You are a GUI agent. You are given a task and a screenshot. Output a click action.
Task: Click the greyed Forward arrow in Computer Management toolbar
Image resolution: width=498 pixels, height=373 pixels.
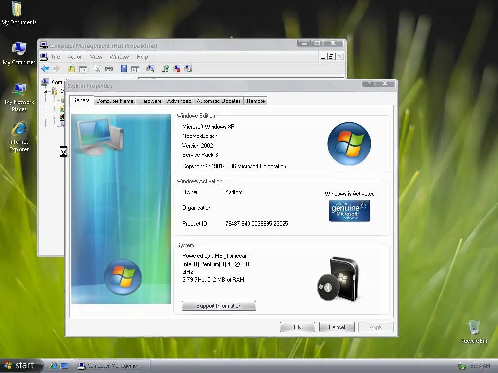point(56,68)
